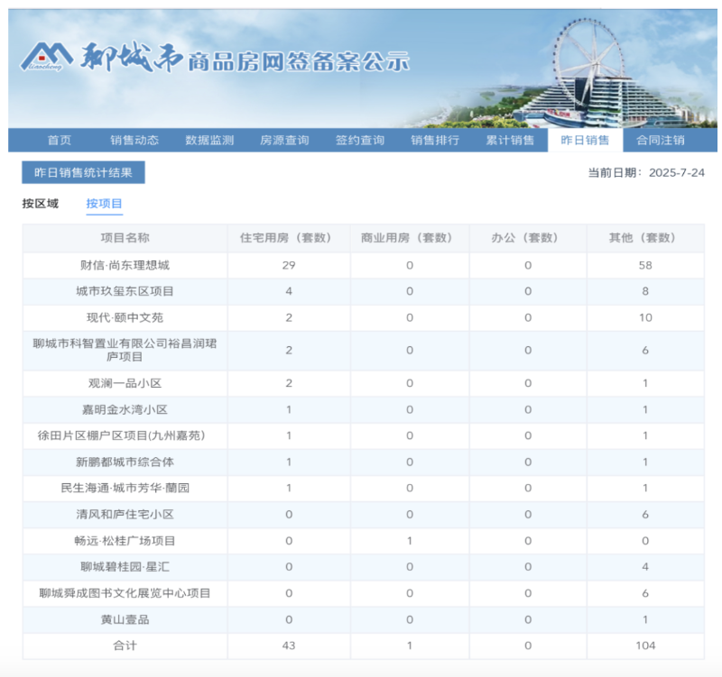722x677 pixels.
Task: Go to 房源查询 page
Action: [x=283, y=140]
